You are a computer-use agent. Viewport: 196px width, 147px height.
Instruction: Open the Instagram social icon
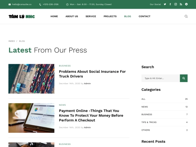(x=176, y=4)
